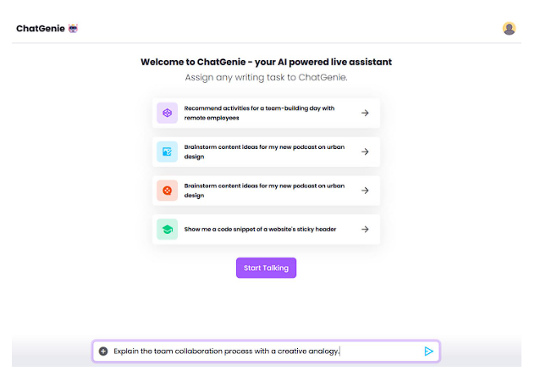Open the user profile avatar
Screen dimensions: 535x371
pyautogui.click(x=509, y=28)
